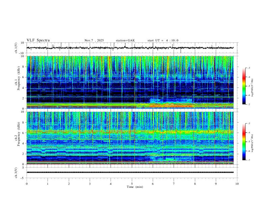Image resolution: width=267 pixels, height=206 pixels.
Task: Click the "-4" label on ch.2 color bar
Action: (x=248, y=133)
